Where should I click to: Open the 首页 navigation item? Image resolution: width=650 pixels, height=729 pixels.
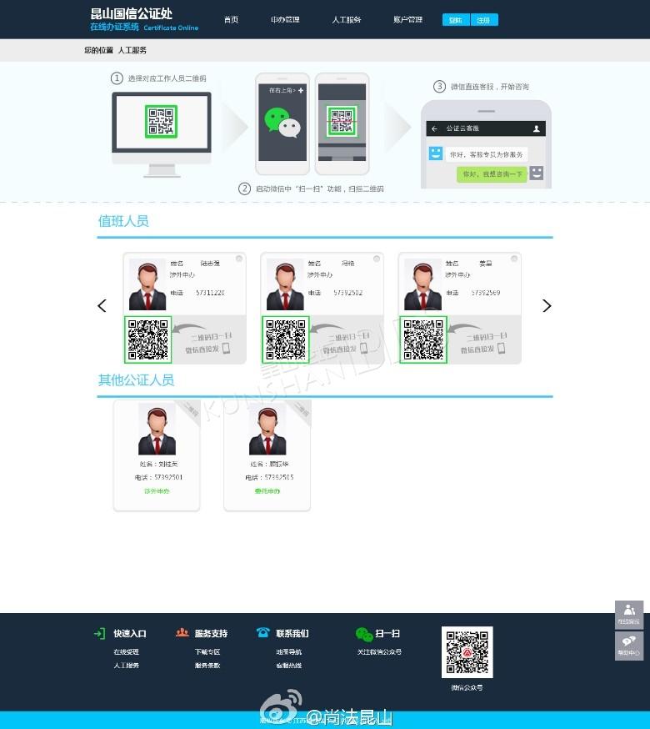coord(231,19)
